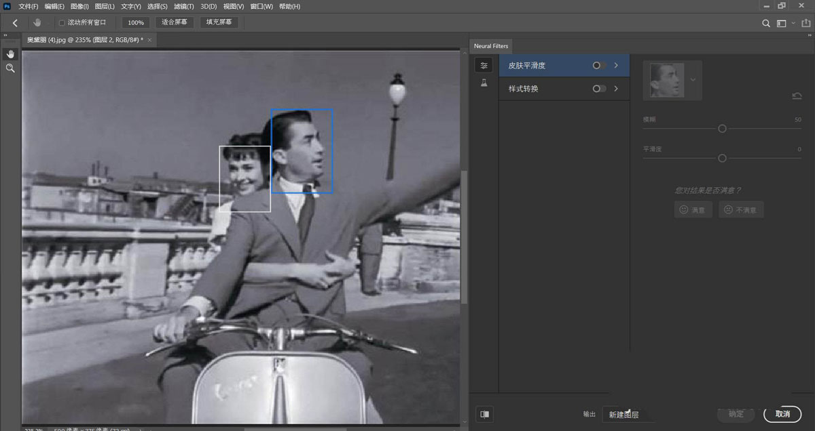Image resolution: width=815 pixels, height=431 pixels.
Task: Click the search icon at top right
Action: [766, 23]
